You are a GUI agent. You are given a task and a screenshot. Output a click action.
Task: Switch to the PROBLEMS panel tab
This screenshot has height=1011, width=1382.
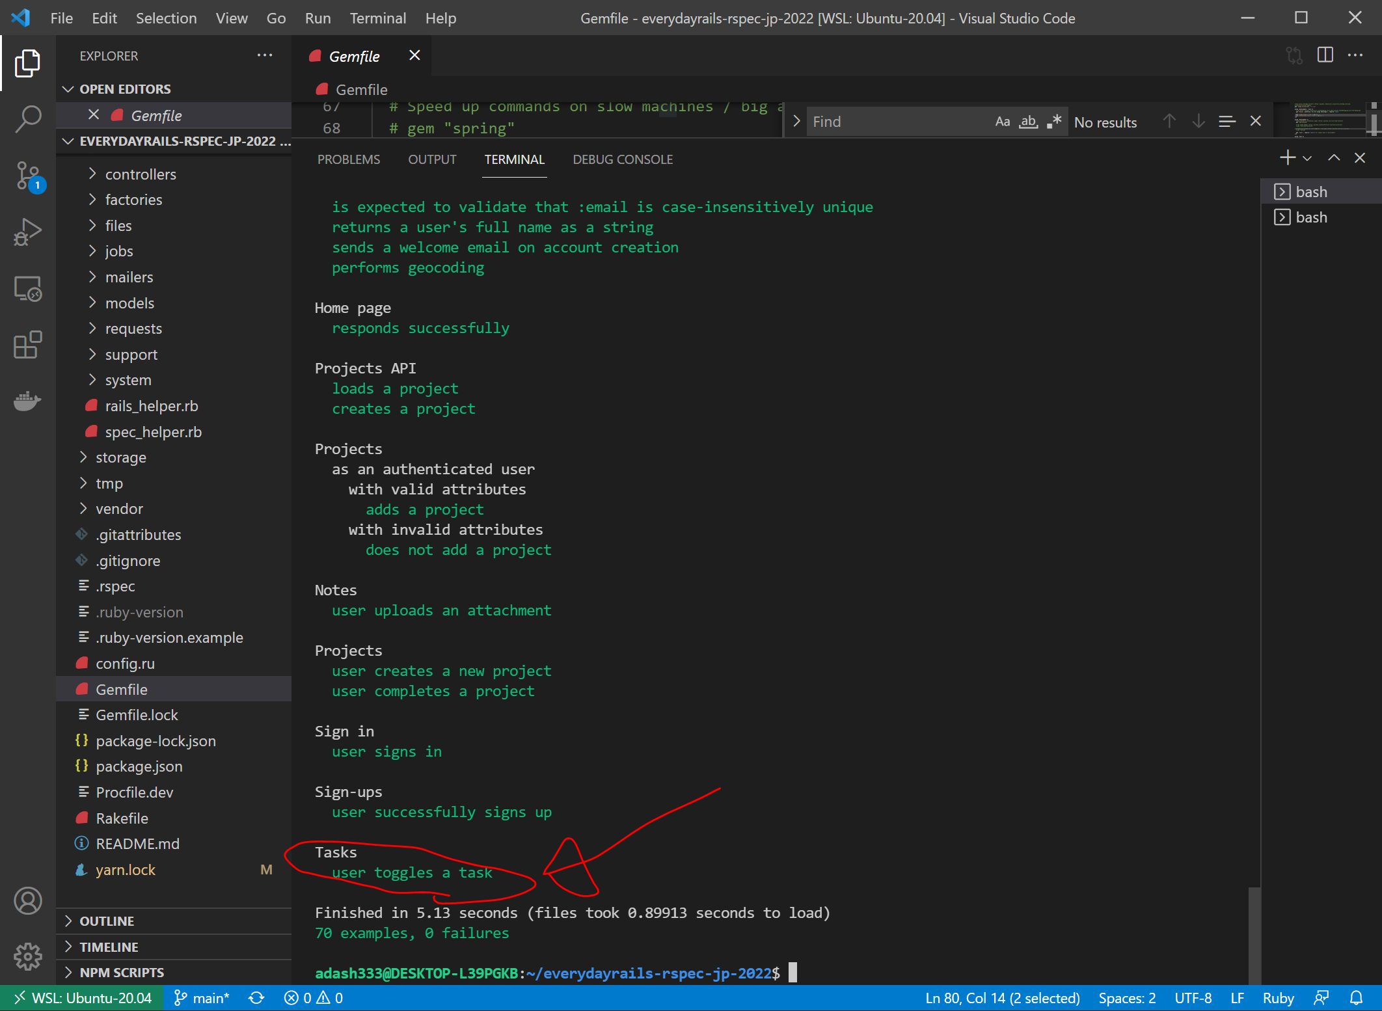tap(348, 159)
